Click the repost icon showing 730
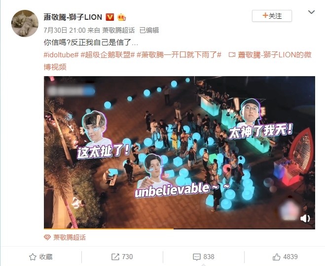Image resolution: width=325 pixels, height=266 pixels. point(115,257)
